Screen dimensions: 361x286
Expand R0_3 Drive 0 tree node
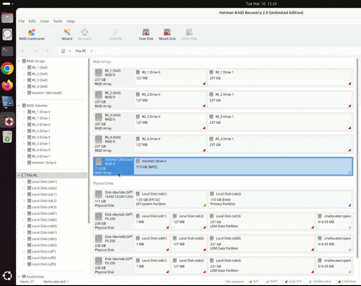24,137
